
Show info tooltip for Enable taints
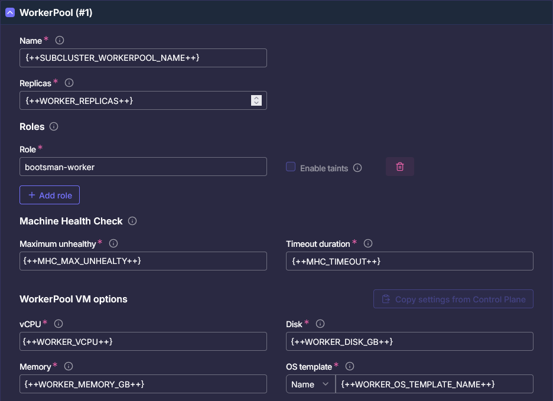pyautogui.click(x=357, y=168)
